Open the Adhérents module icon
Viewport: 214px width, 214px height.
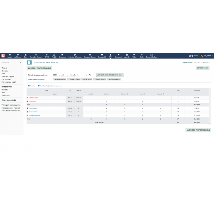click(x=18, y=55)
